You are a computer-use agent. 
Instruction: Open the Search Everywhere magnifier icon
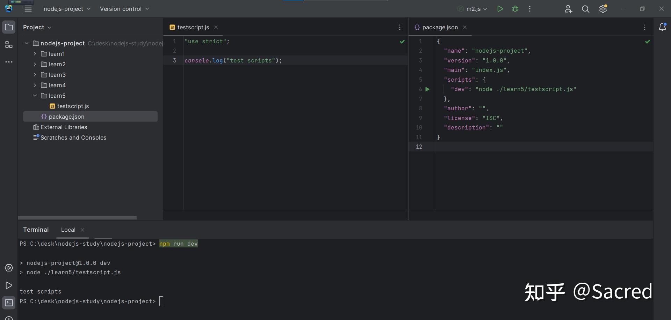click(585, 9)
